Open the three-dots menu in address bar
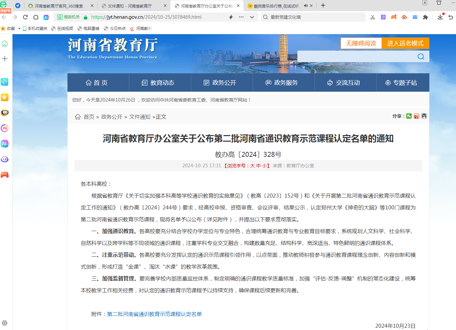The height and width of the screenshot is (330, 456). pyautogui.click(x=241, y=17)
